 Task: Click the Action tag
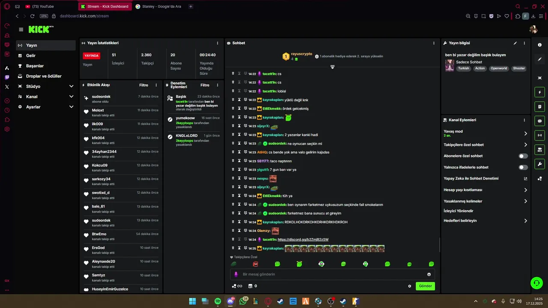tap(480, 68)
